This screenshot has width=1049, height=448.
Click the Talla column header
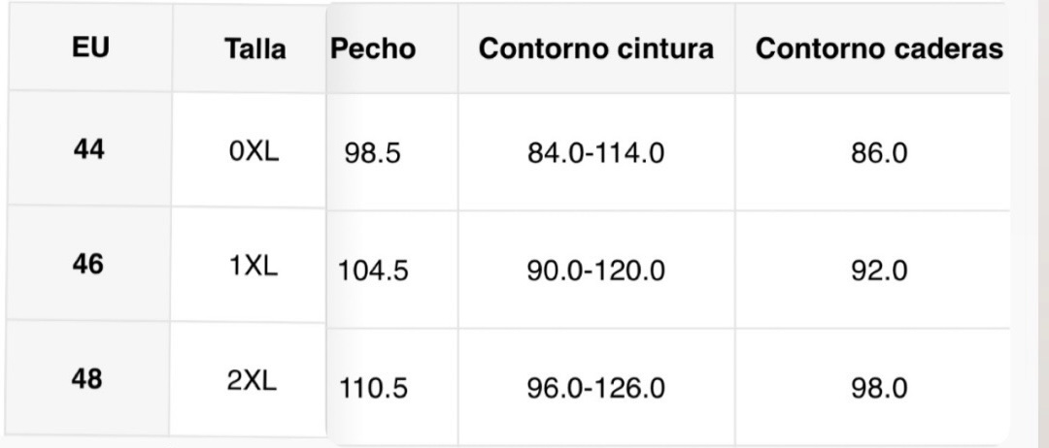pos(254,49)
